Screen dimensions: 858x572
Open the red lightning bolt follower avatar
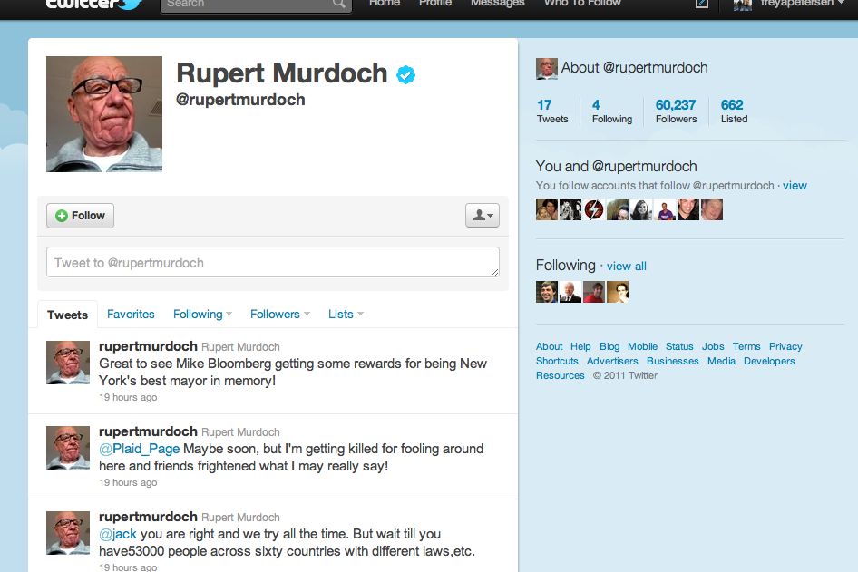[594, 209]
